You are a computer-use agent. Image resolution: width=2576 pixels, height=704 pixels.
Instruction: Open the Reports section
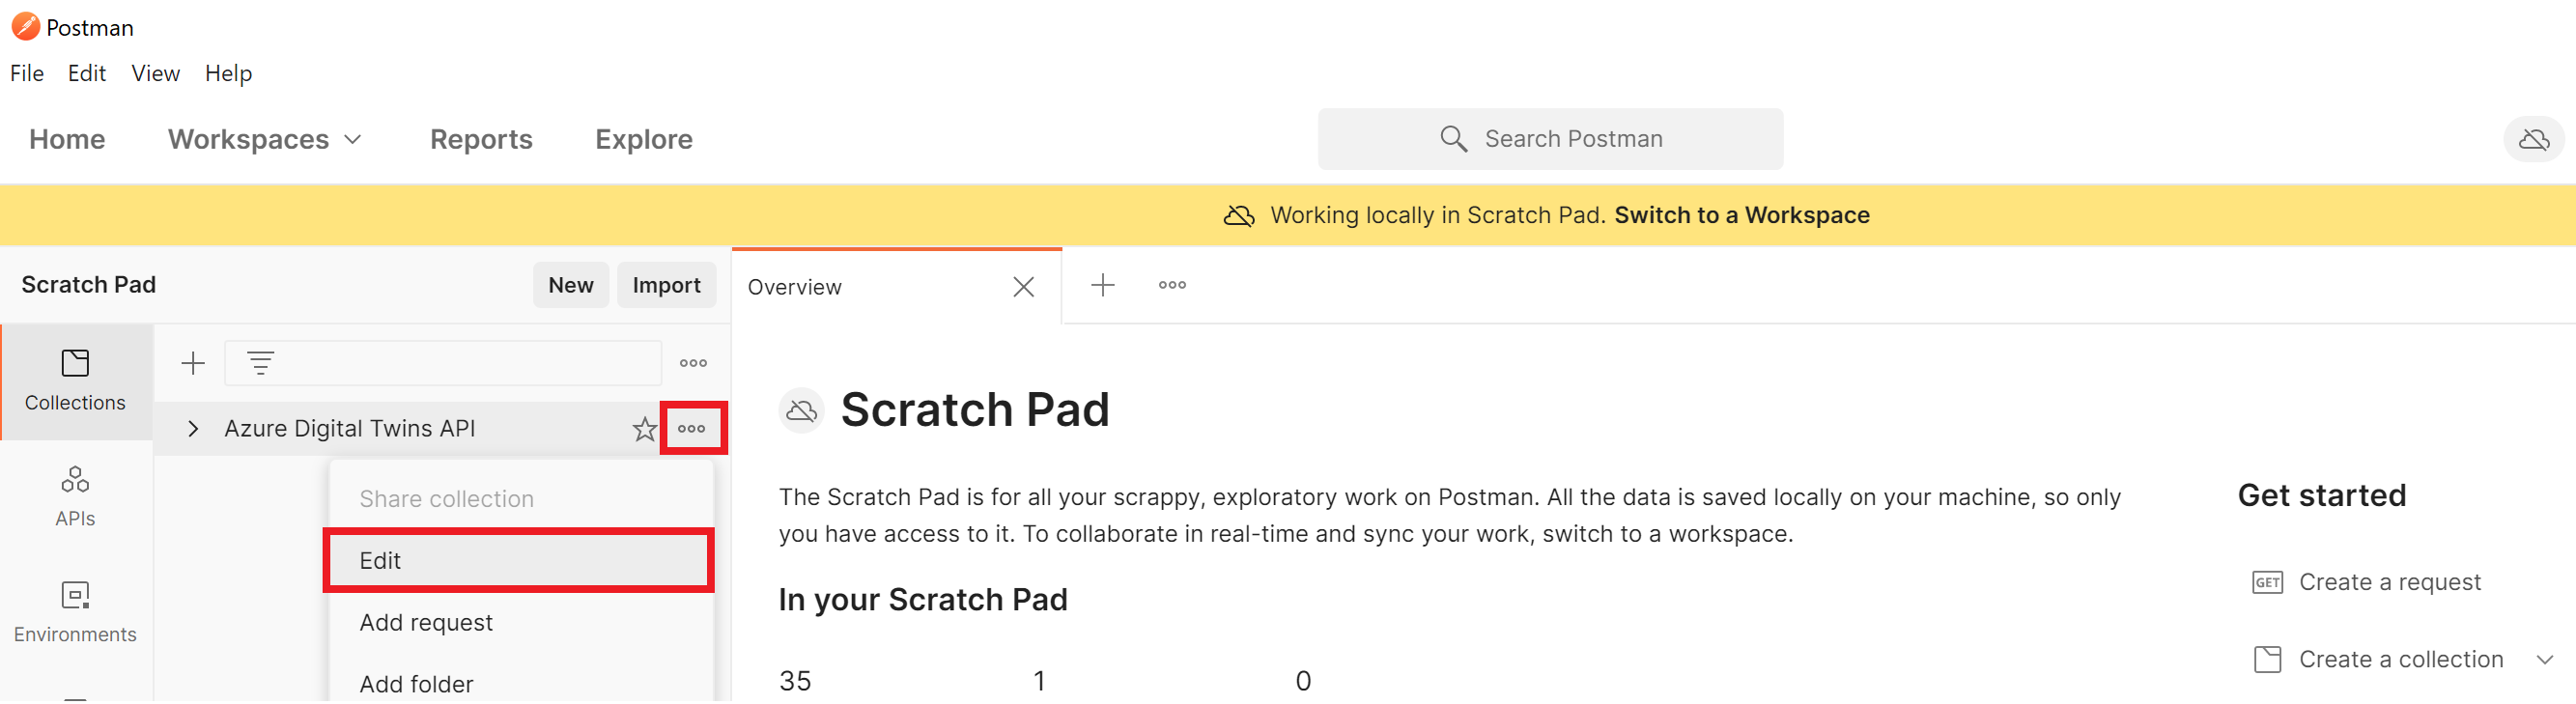pos(481,139)
